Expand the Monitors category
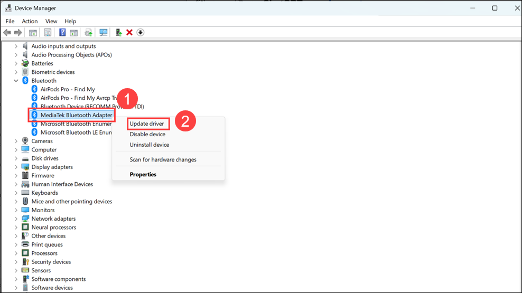Image resolution: width=522 pixels, height=293 pixels. [x=16, y=210]
